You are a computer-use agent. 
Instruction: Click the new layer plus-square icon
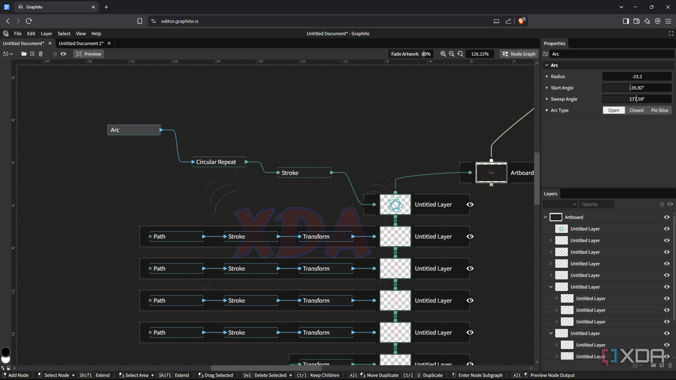point(32,54)
